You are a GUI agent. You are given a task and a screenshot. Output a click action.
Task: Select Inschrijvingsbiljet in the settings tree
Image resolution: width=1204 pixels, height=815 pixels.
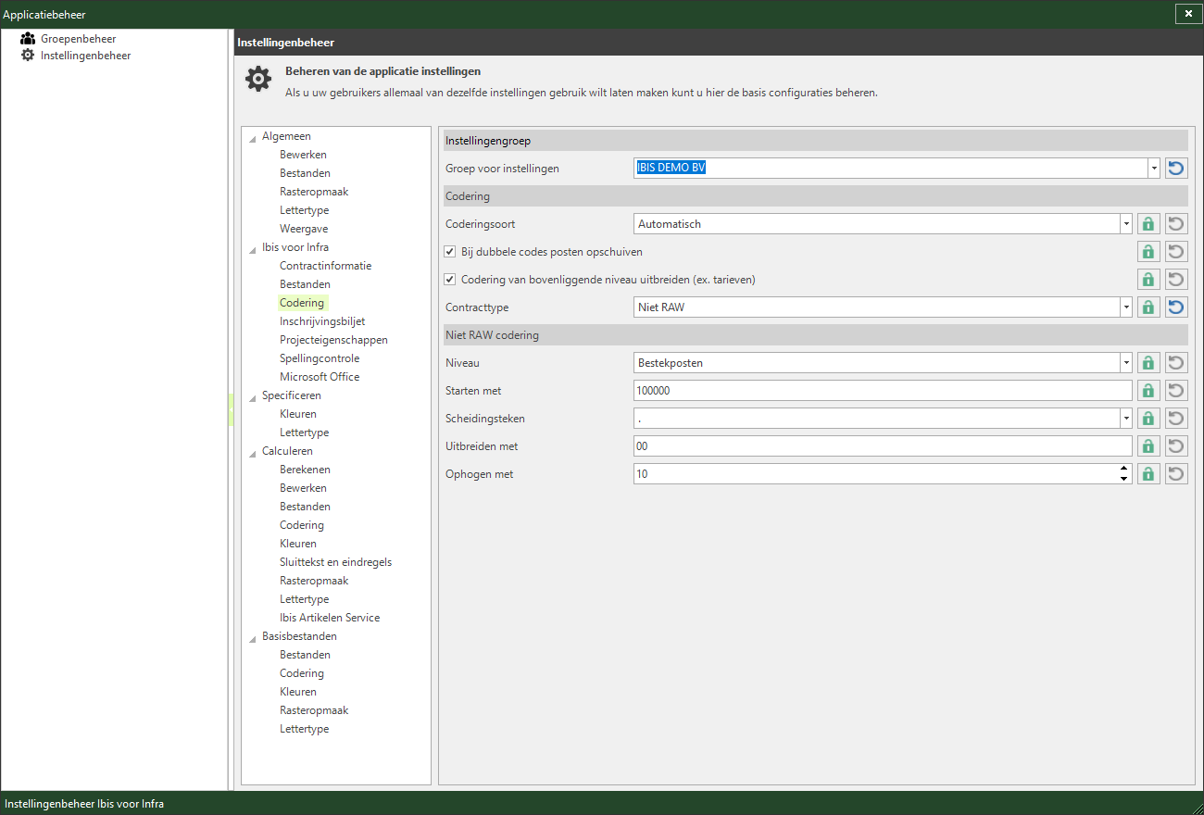pos(322,321)
